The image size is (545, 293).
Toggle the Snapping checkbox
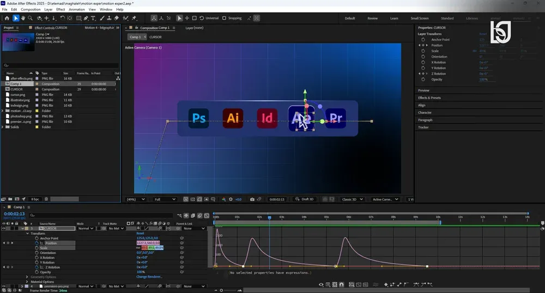point(224,18)
